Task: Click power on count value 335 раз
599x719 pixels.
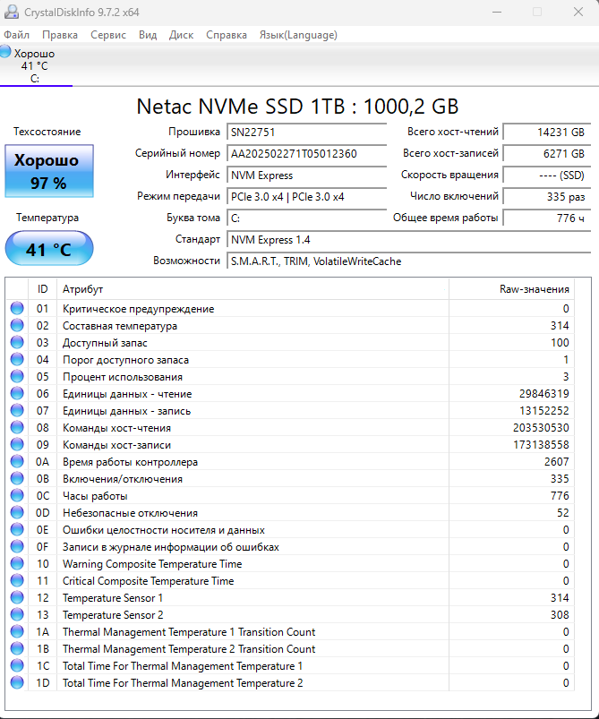Action: coord(547,197)
